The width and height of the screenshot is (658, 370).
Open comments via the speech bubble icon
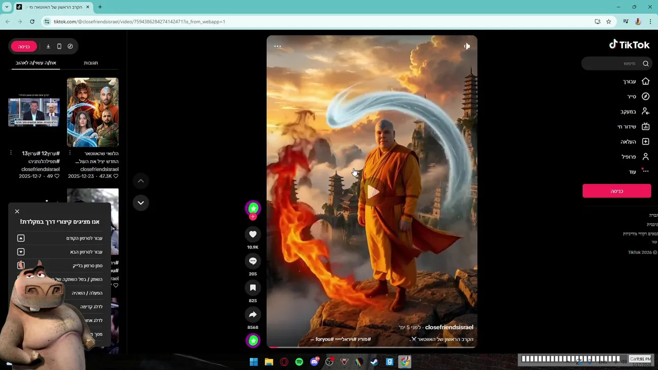point(252,261)
